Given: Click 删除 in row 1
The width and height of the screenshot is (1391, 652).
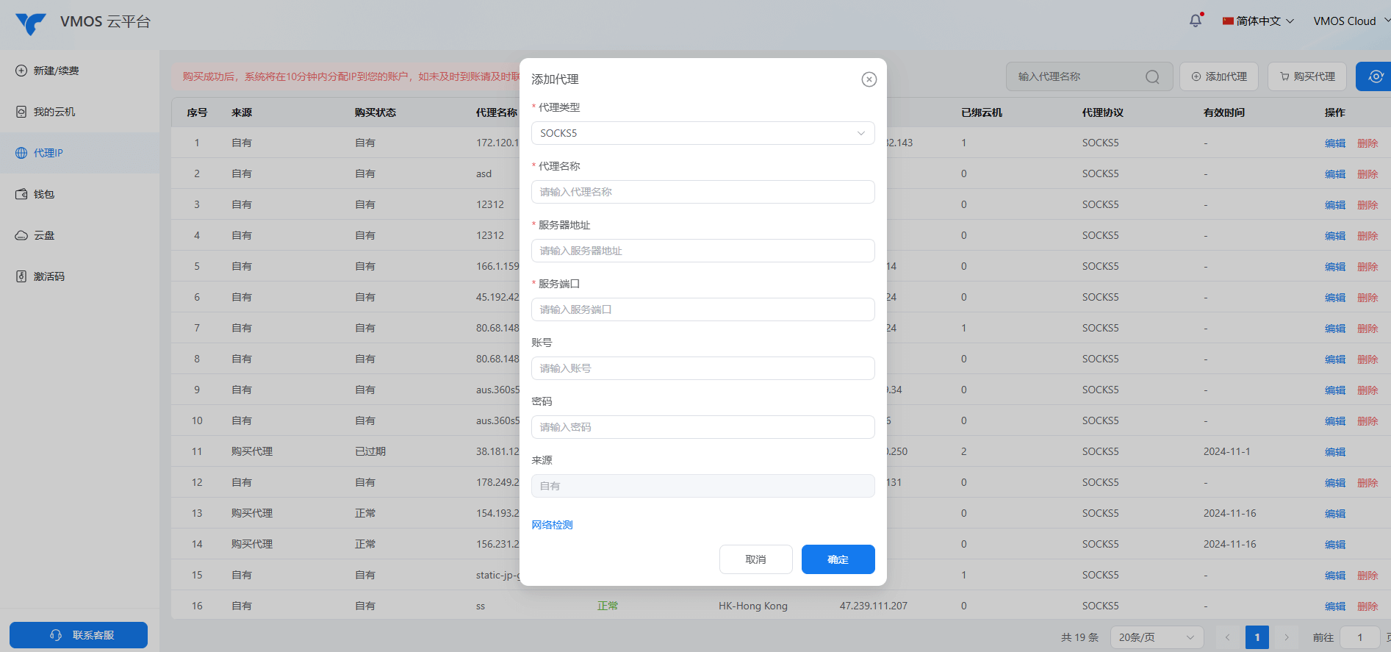Looking at the screenshot, I should pyautogui.click(x=1367, y=143).
